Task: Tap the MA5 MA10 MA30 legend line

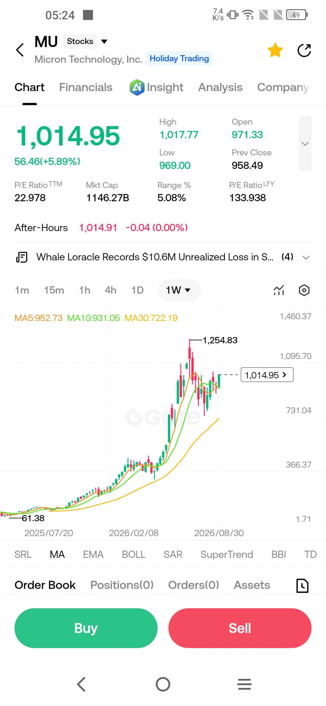Action: (96, 318)
